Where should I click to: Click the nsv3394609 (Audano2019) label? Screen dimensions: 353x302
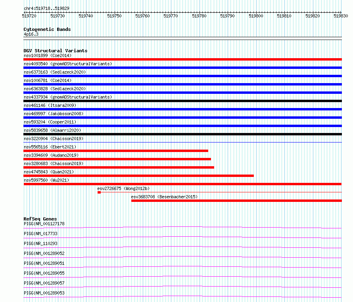pos(51,155)
